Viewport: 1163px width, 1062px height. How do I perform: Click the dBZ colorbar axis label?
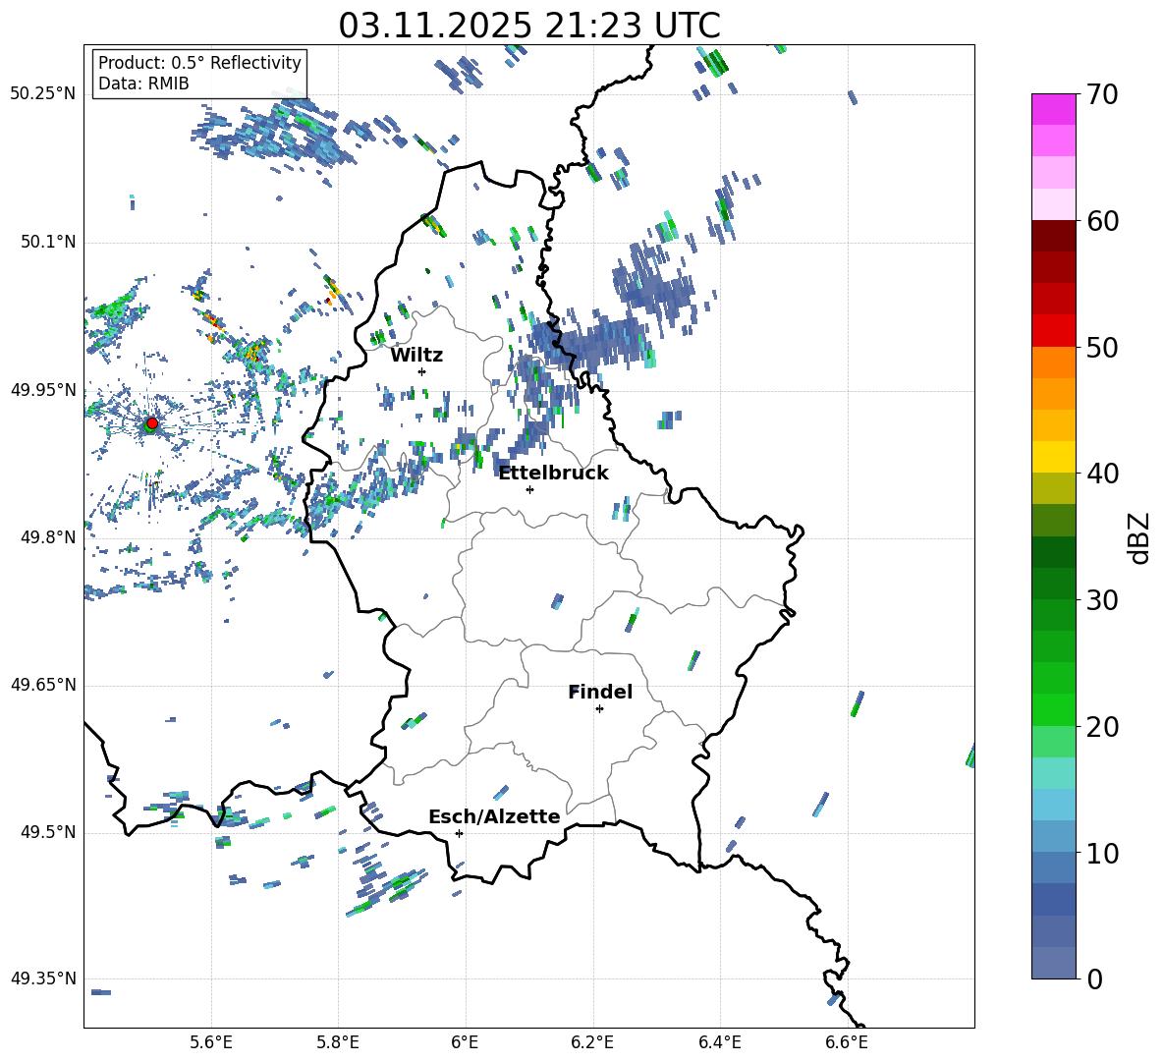pyautogui.click(x=1137, y=537)
